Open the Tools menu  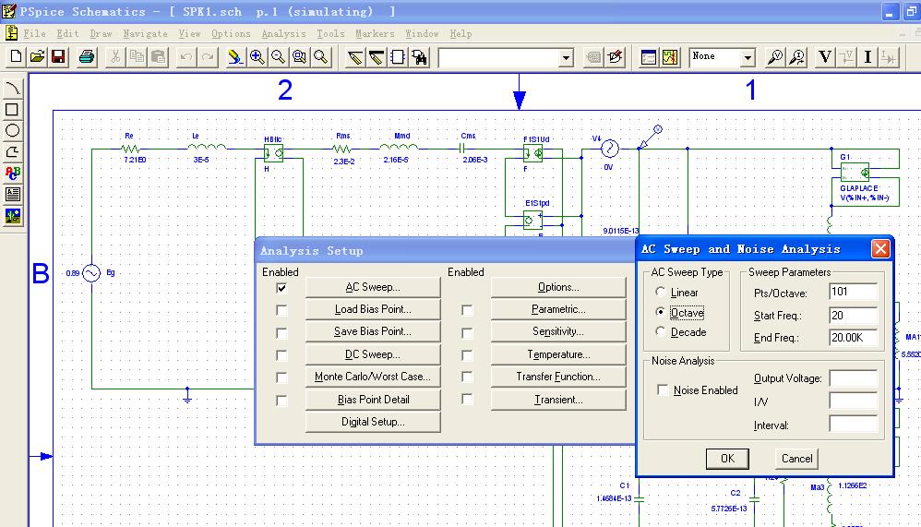coord(330,33)
